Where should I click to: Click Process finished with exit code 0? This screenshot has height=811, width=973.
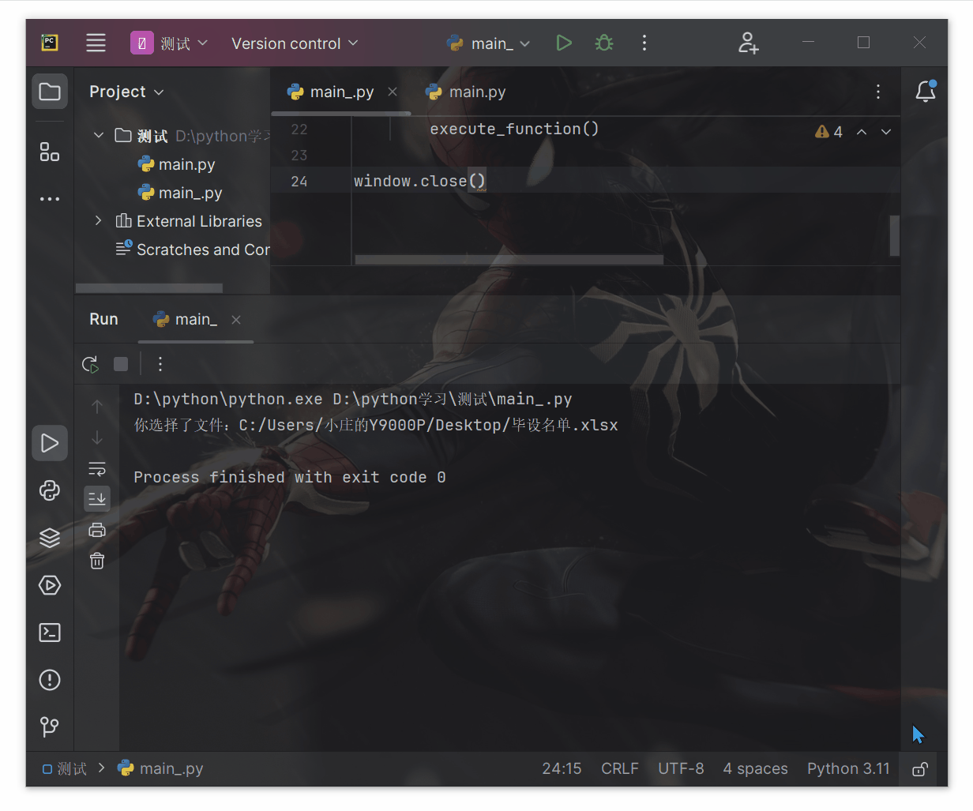click(x=290, y=477)
